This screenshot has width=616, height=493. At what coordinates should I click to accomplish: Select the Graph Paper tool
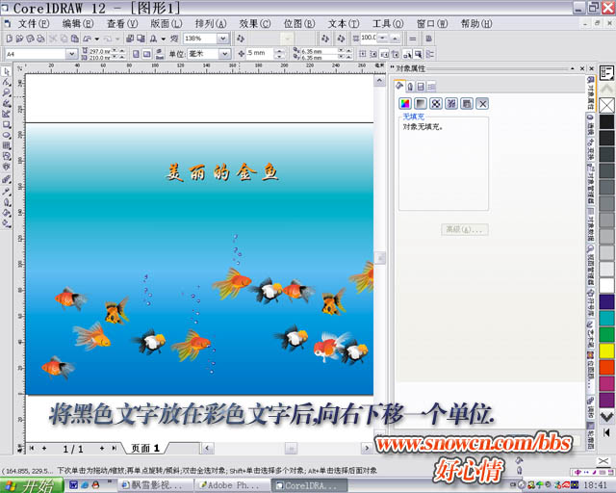coord(7,145)
